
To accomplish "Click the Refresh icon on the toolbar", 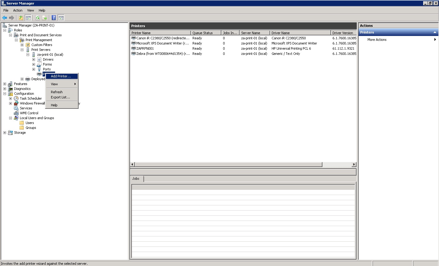I will (37, 18).
